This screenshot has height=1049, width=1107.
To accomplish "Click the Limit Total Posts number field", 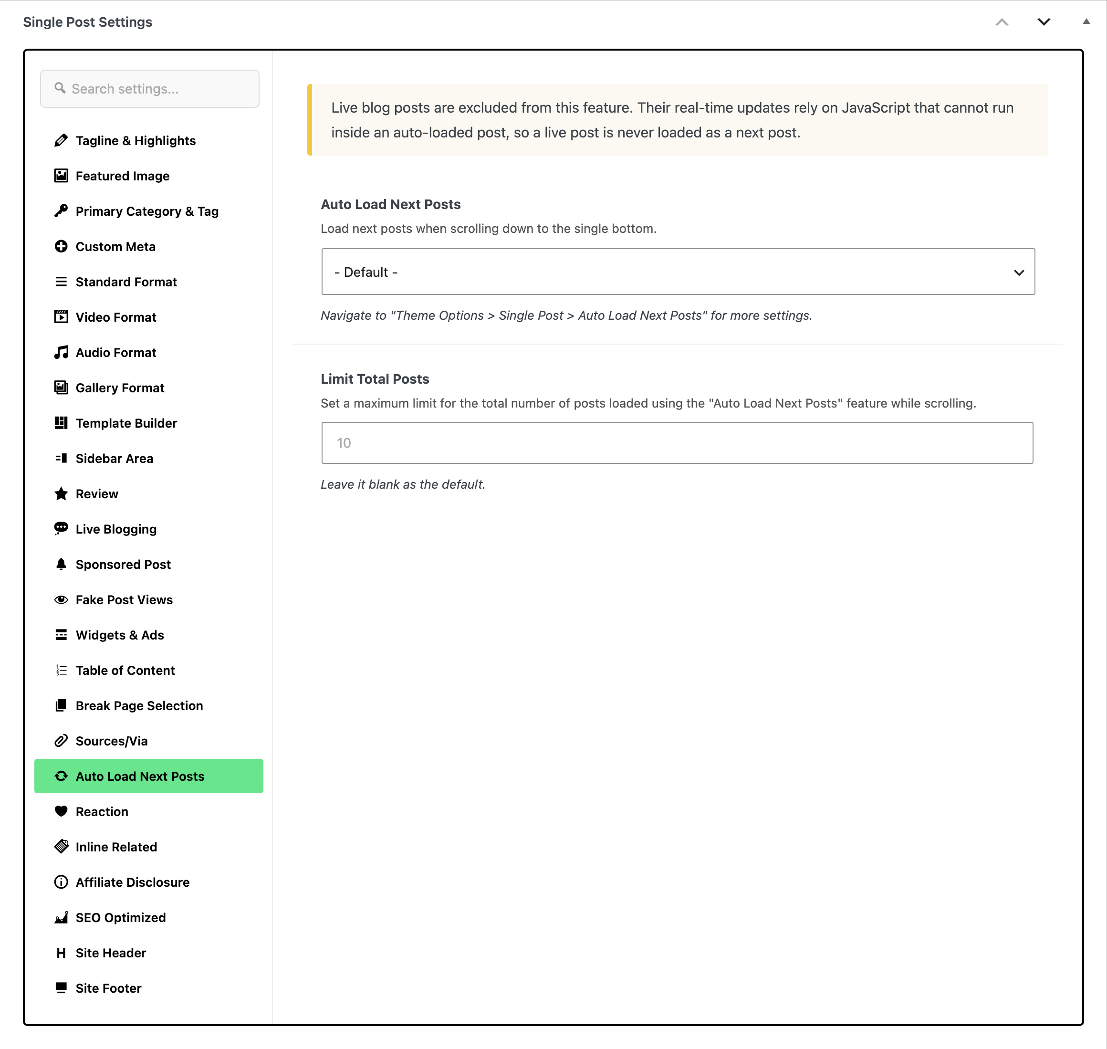I will [677, 443].
